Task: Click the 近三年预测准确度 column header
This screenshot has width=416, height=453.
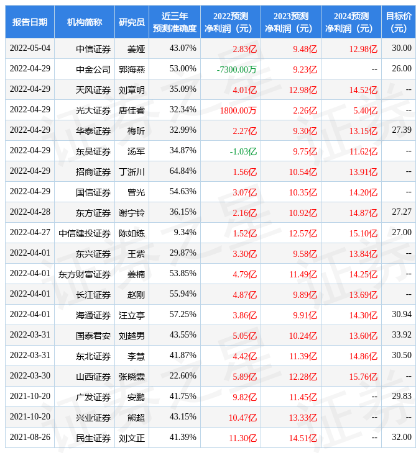Action: click(x=175, y=22)
